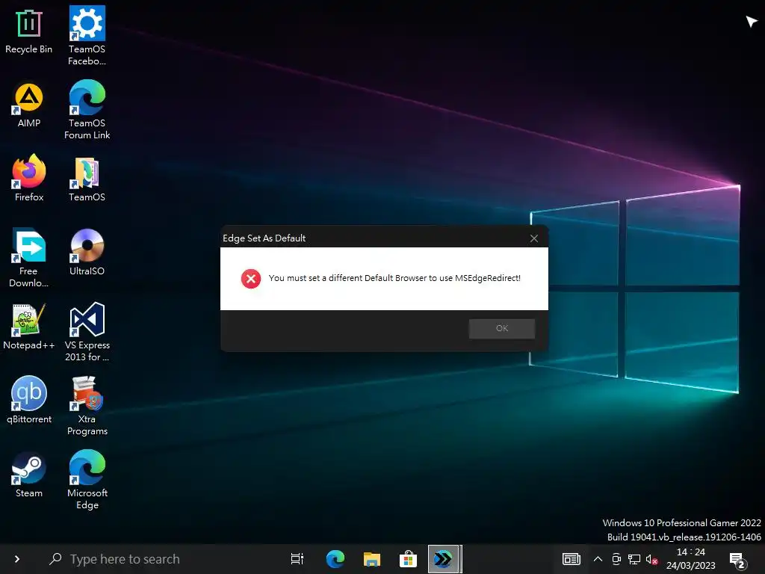This screenshot has width=765, height=574.
Task: Select the Steam desktop shortcut
Action: coord(29,475)
